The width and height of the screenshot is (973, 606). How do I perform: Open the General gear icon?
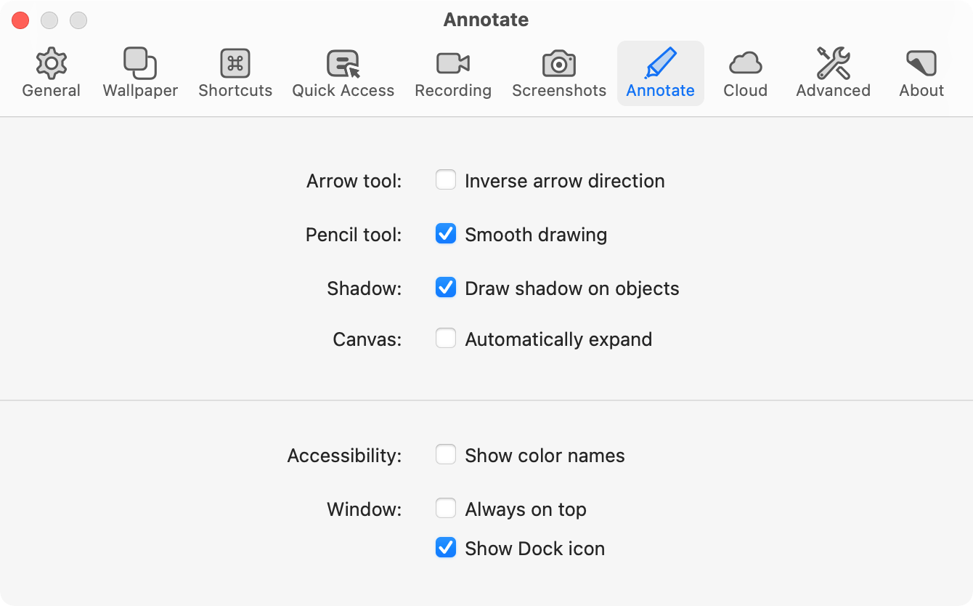(x=51, y=64)
